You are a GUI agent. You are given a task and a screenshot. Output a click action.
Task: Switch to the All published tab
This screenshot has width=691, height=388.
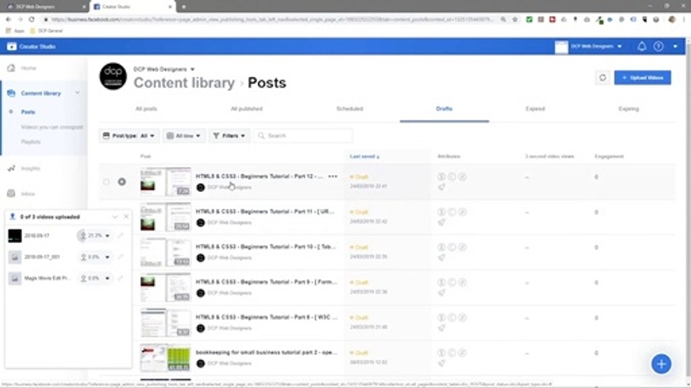click(x=247, y=109)
